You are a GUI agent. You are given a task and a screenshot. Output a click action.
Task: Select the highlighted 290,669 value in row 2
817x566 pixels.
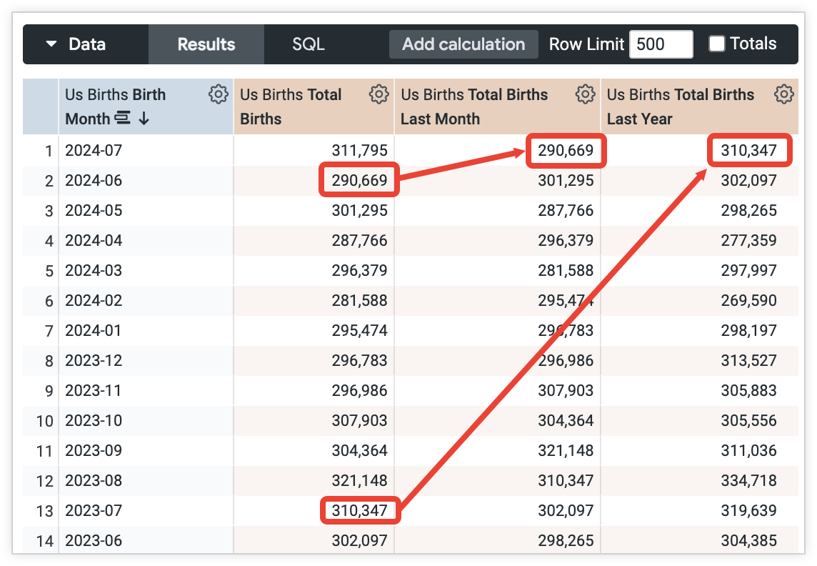coord(358,180)
